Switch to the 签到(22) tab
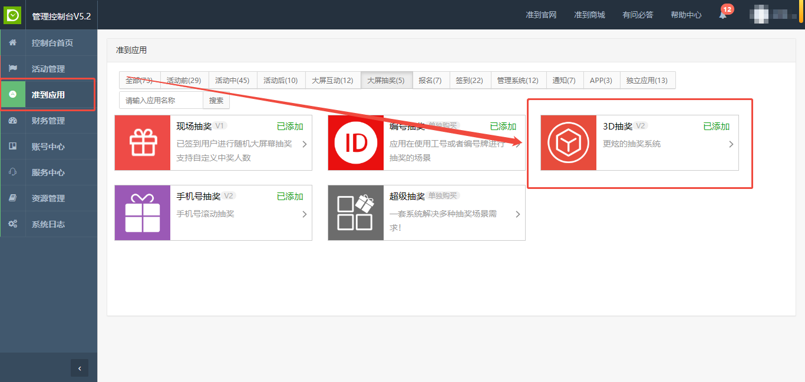This screenshot has width=805, height=382. tap(469, 81)
